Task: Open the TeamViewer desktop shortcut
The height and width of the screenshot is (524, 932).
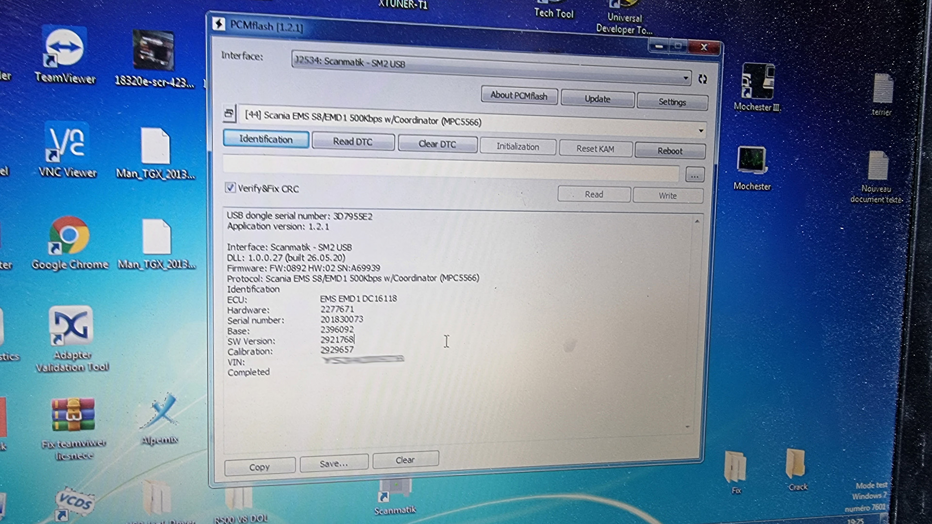Action: pyautogui.click(x=65, y=56)
